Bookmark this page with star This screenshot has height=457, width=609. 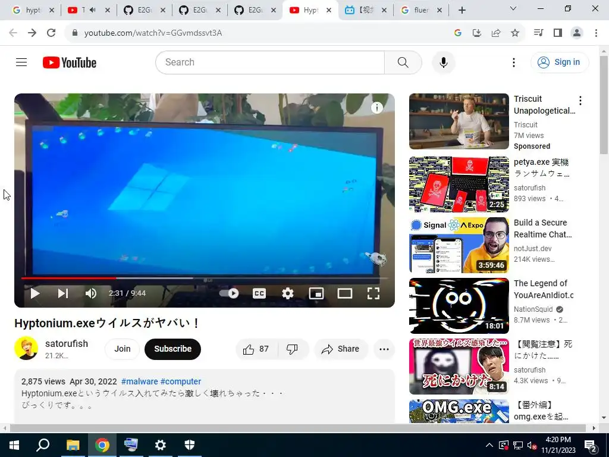[515, 33]
